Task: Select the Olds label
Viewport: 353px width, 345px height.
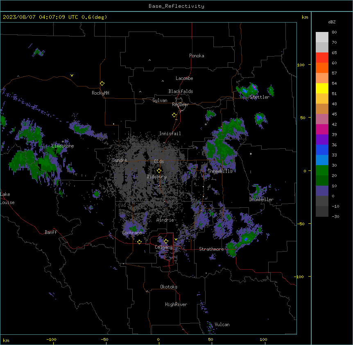Action: 159,161
